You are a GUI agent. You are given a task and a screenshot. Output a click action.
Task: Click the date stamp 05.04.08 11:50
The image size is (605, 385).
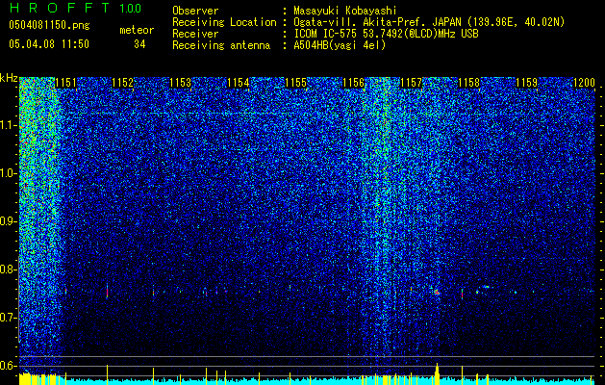(49, 44)
